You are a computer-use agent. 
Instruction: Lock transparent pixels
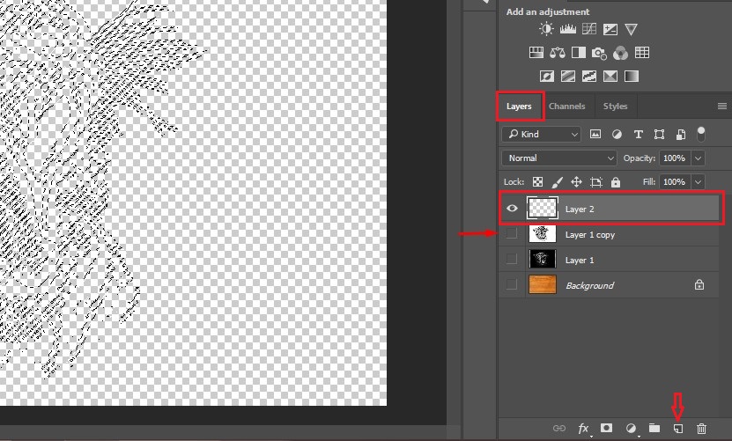point(538,182)
